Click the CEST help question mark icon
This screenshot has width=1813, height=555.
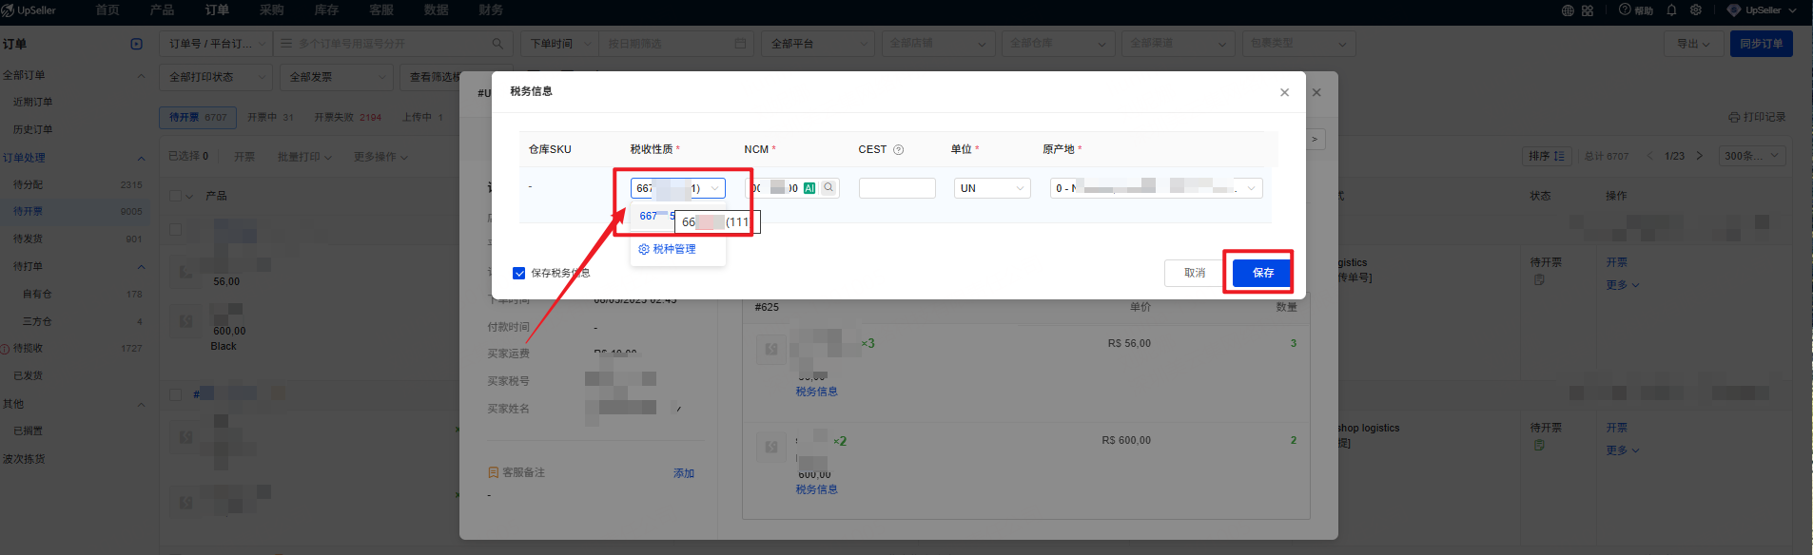pyautogui.click(x=899, y=150)
